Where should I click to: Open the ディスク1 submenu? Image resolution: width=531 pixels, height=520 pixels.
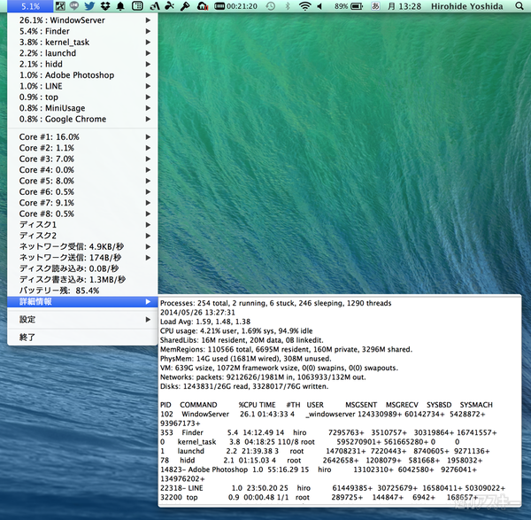click(x=82, y=224)
